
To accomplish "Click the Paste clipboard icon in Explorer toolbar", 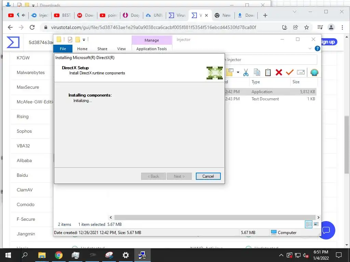I will 268,72.
